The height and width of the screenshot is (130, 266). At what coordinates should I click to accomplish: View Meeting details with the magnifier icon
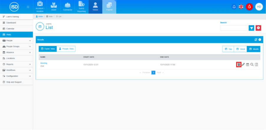click(252, 64)
